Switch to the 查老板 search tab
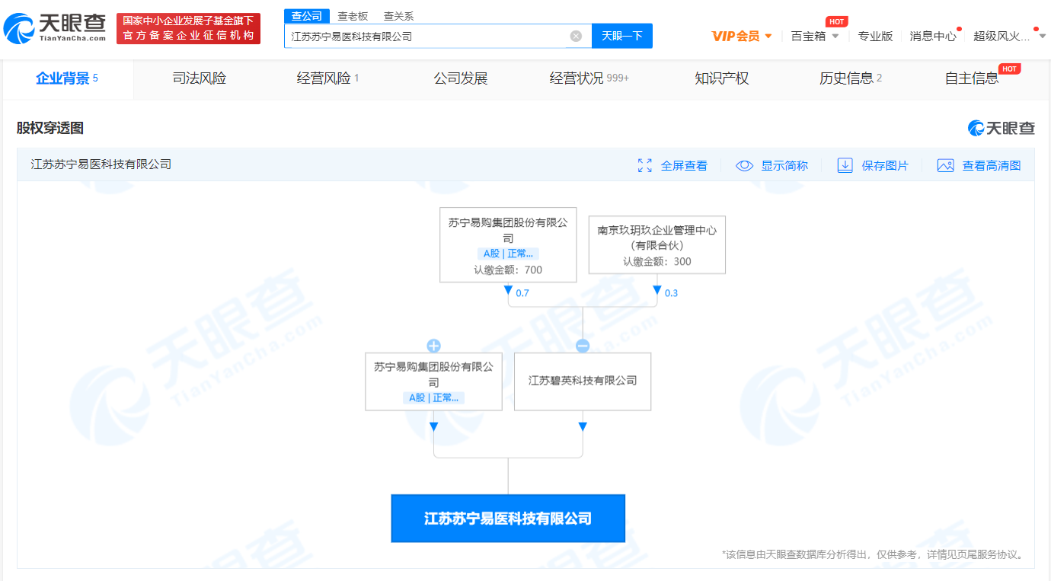The height and width of the screenshot is (581, 1051). (353, 16)
